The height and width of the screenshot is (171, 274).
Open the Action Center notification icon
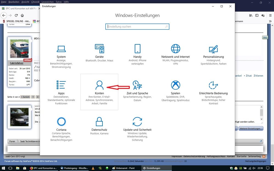click(268, 168)
